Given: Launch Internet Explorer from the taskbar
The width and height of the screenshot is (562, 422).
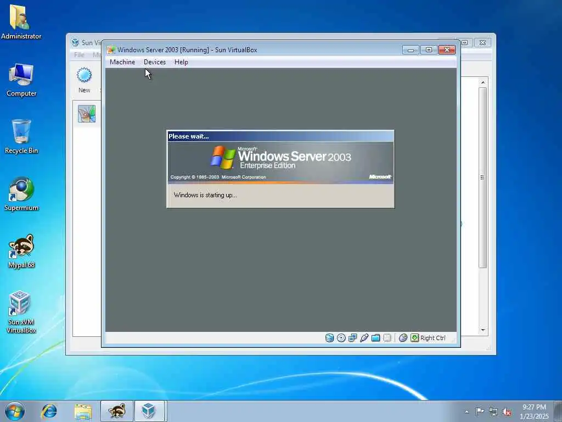Looking at the screenshot, I should coord(49,411).
